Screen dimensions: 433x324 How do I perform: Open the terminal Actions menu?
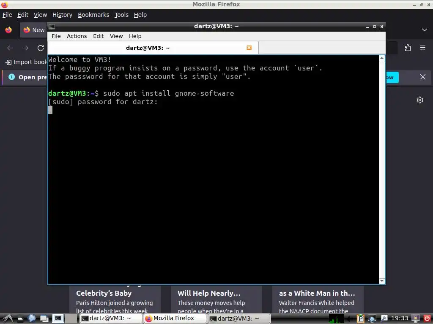pyautogui.click(x=77, y=36)
